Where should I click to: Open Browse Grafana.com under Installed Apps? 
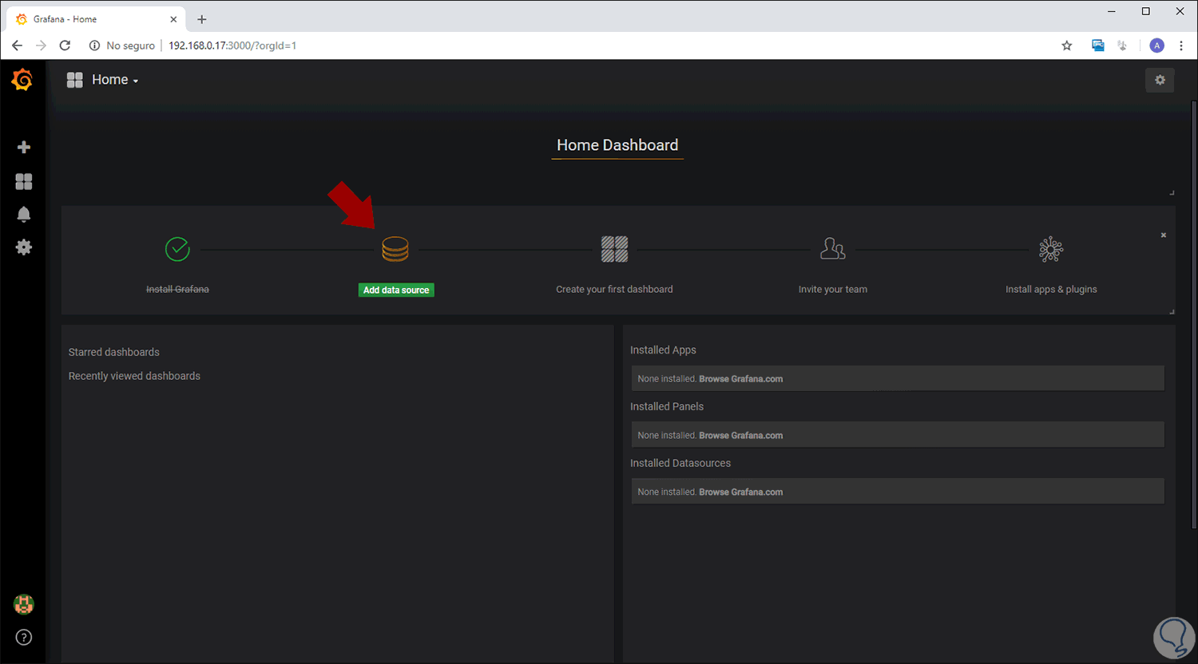(740, 379)
